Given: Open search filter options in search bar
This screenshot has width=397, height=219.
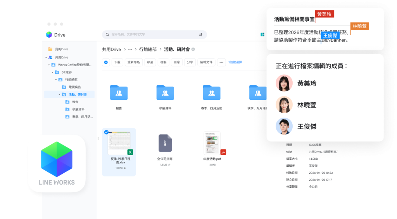Looking at the screenshot, I should click(200, 34).
